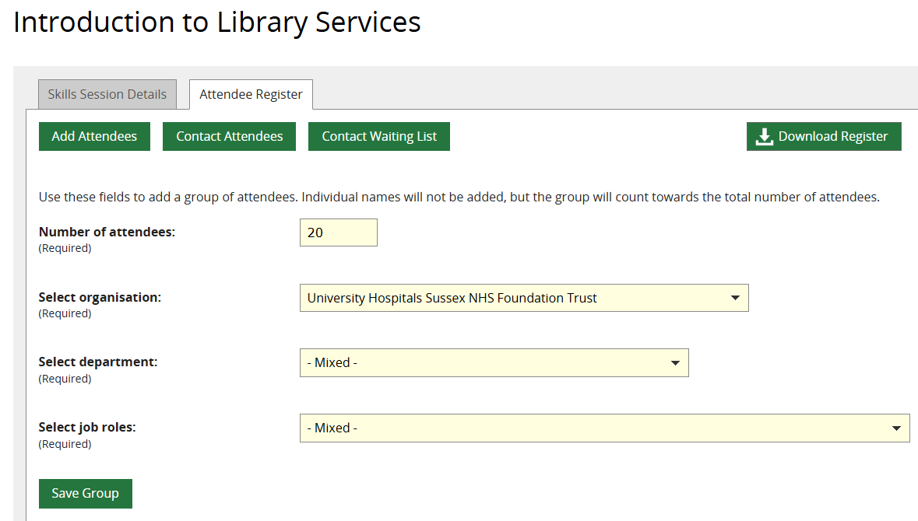Click the caret on the job roles dropdown

[896, 428]
